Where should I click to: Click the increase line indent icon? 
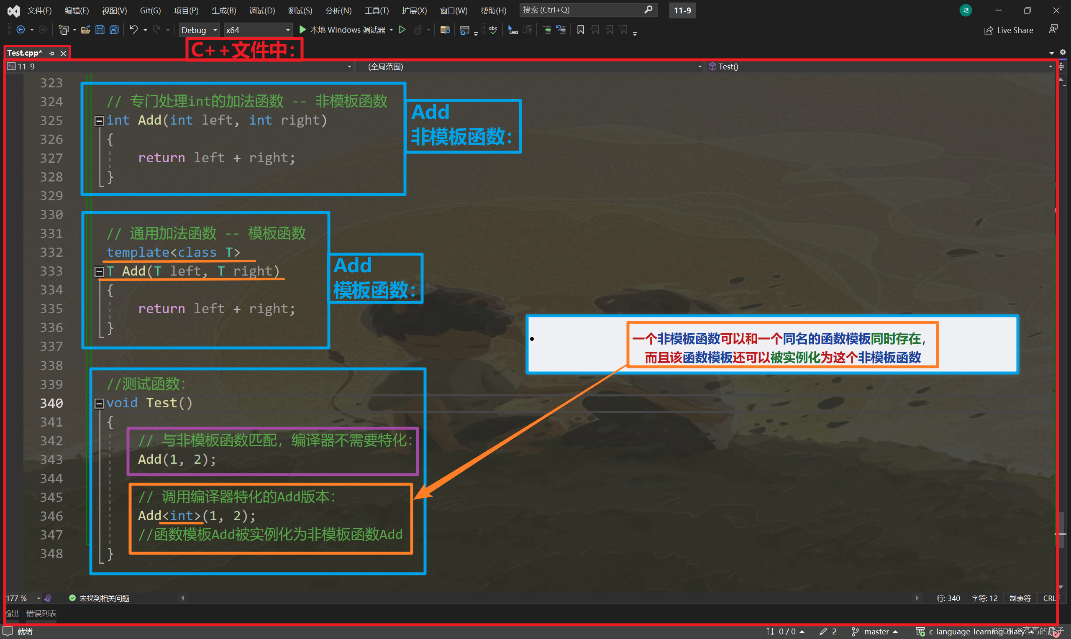coord(546,30)
